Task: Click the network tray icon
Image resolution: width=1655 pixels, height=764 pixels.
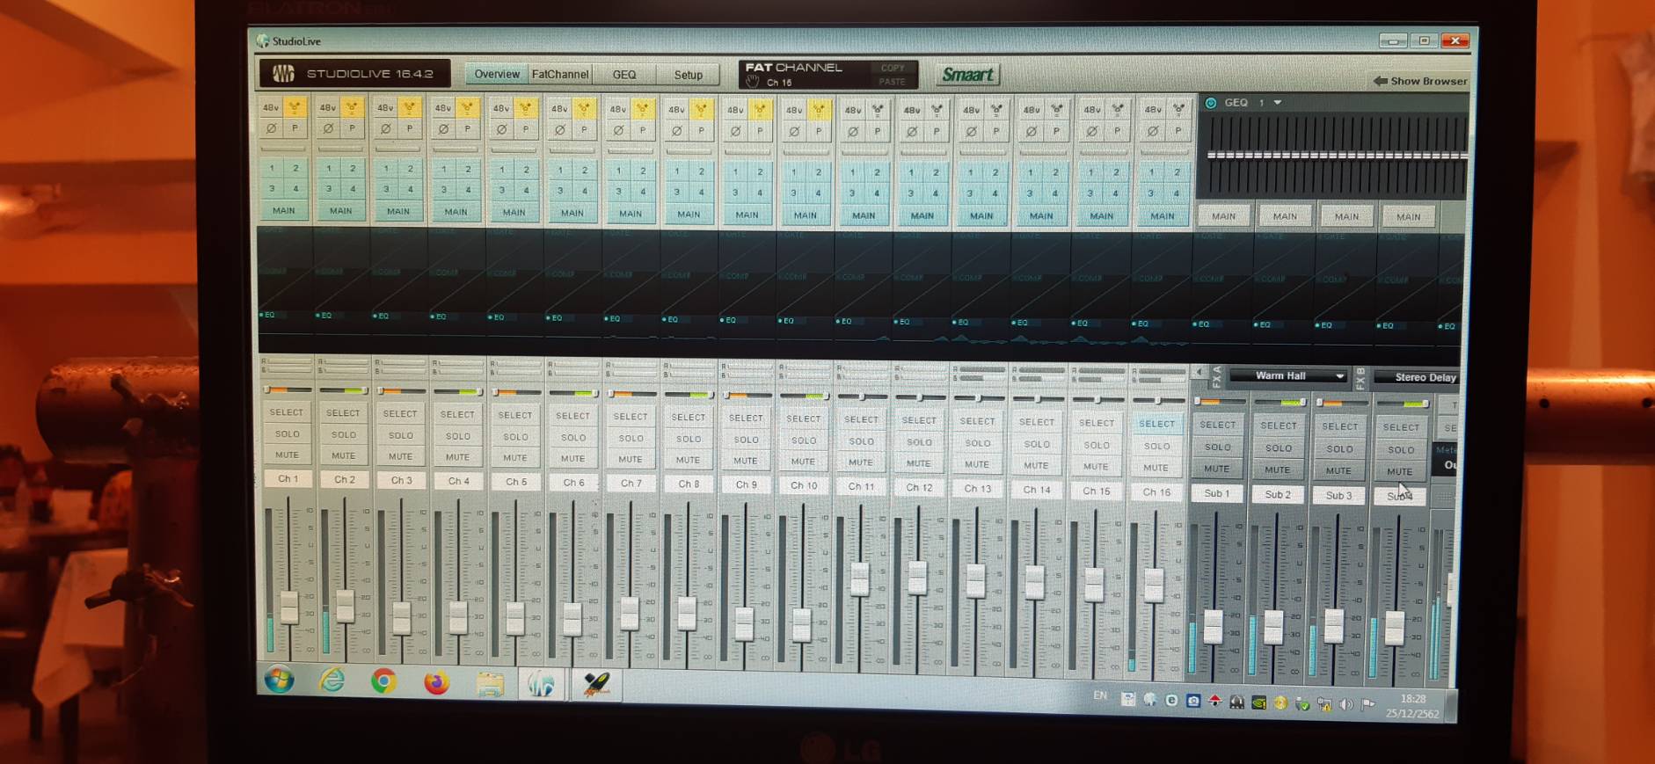Action: (x=1324, y=703)
